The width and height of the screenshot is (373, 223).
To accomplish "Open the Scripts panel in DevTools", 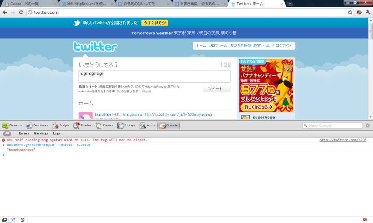I will point(61,125).
